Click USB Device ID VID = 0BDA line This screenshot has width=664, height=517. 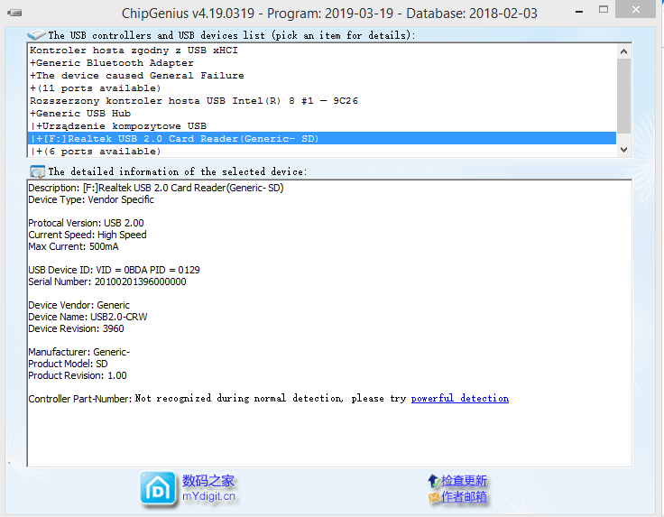pyautogui.click(x=114, y=270)
